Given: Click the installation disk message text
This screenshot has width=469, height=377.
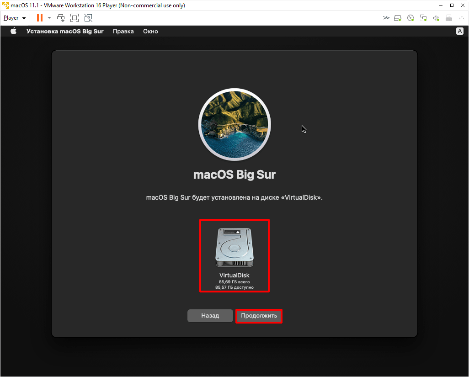Looking at the screenshot, I should 234,197.
